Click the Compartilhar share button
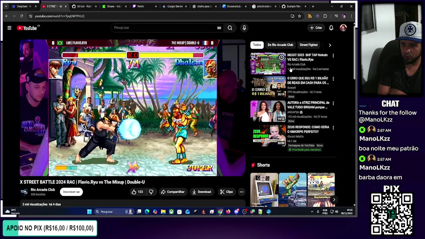The height and width of the screenshot is (239, 425). click(x=173, y=192)
